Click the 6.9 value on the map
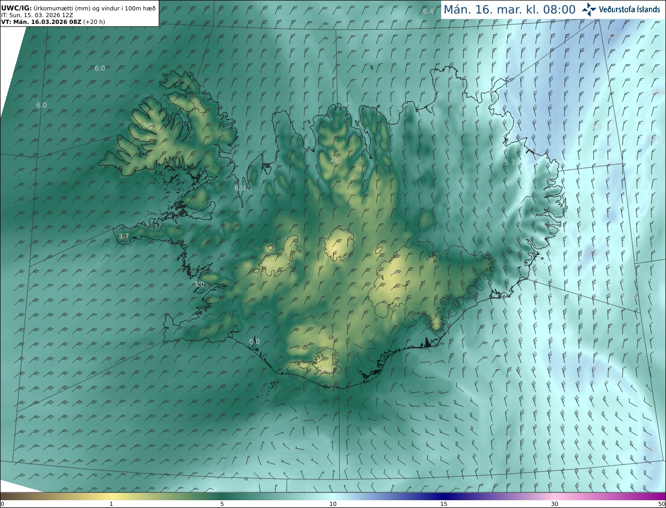The width and height of the screenshot is (666, 508). [239, 188]
